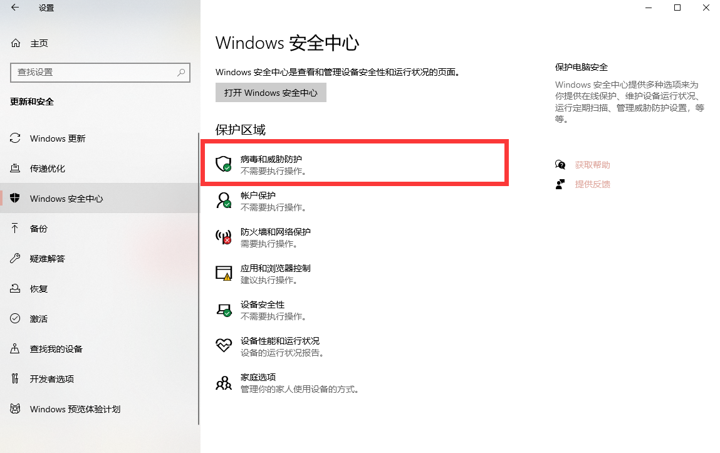Select 恢复 in the sidebar
This screenshot has width=720, height=453.
point(99,289)
